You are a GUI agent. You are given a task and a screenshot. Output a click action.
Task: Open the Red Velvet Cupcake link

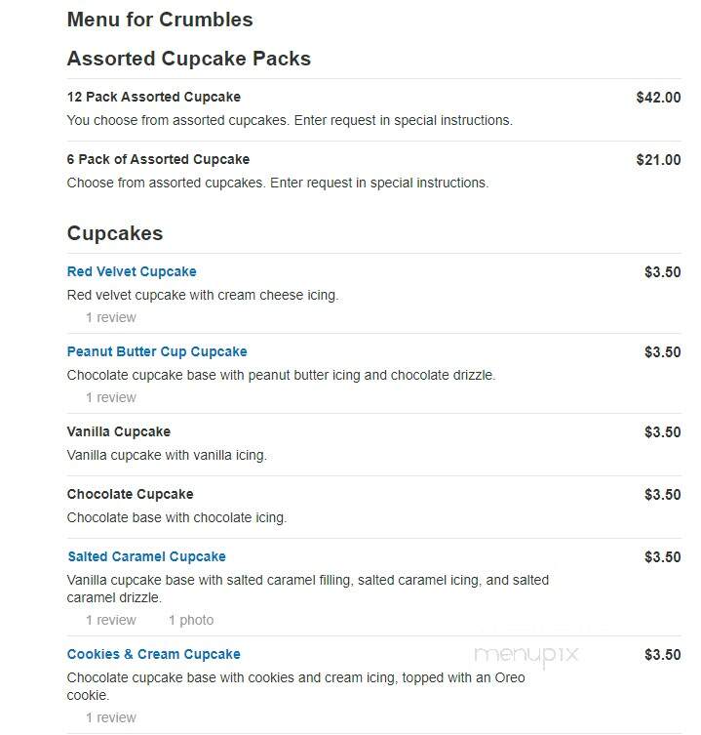click(132, 272)
